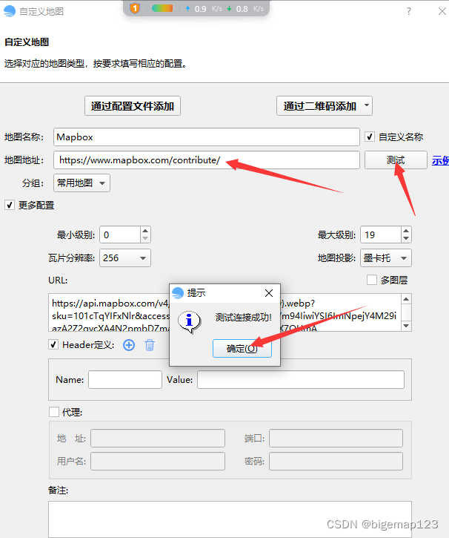Viewport: 449px width, 538px height.
Task: Click the 测试 test button
Action: [x=396, y=160]
